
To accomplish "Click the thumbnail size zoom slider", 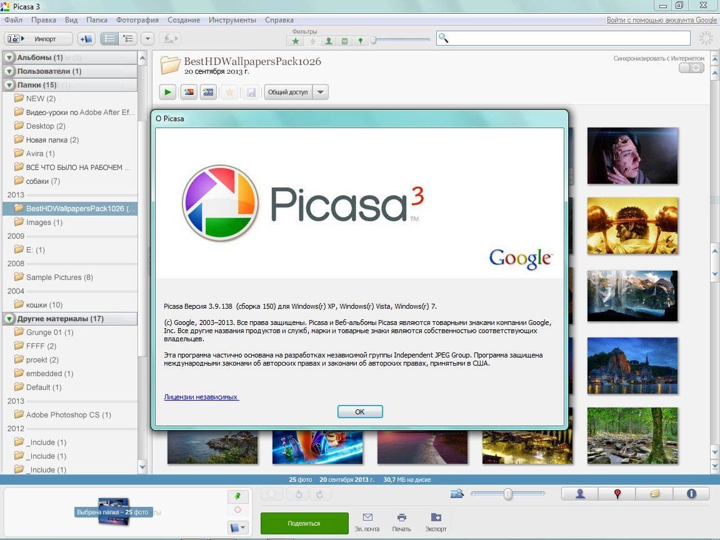I will (x=508, y=494).
